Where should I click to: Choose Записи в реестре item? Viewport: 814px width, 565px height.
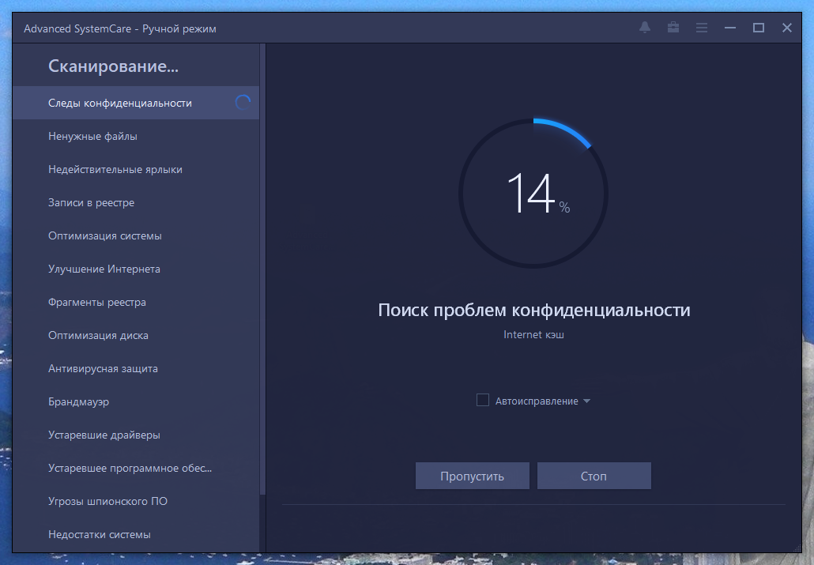[x=91, y=202]
